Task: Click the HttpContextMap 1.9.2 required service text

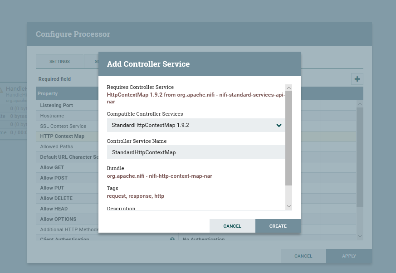Action: tap(196, 98)
